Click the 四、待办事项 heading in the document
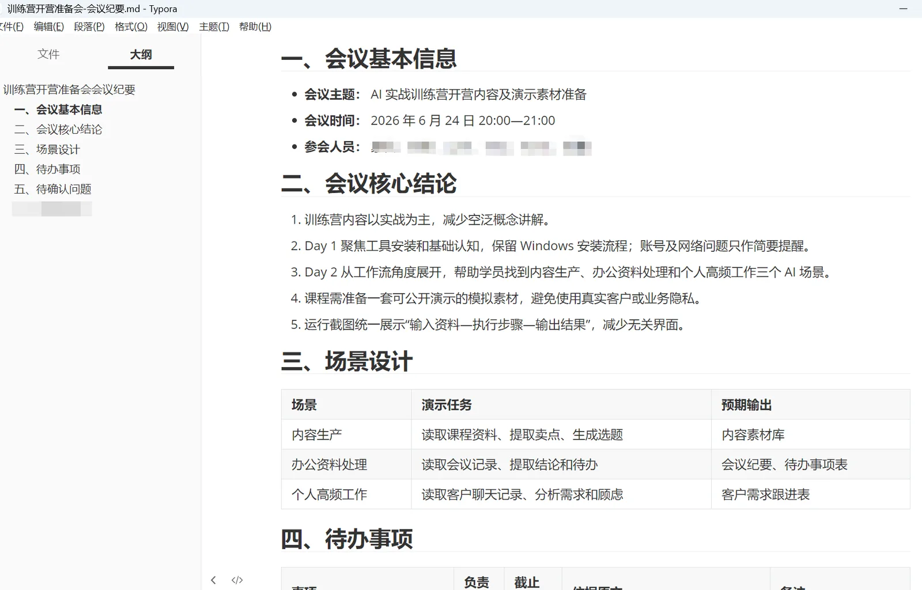 (347, 539)
